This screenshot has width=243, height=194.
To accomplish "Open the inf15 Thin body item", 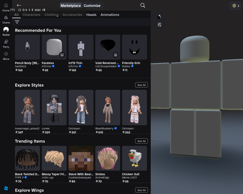I will 81,47.
